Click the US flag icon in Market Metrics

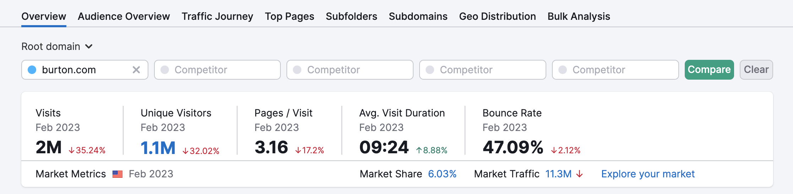pos(117,174)
